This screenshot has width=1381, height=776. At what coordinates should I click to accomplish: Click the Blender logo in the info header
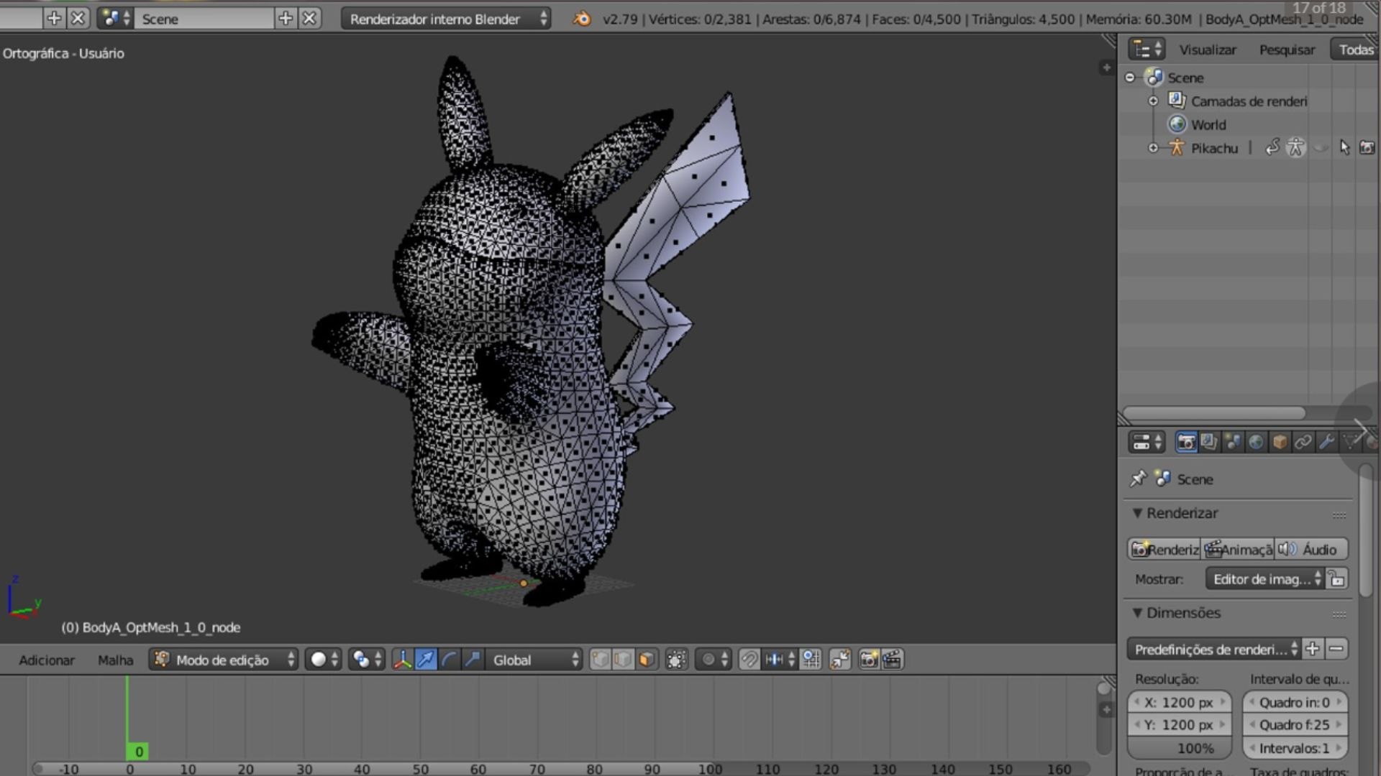[x=582, y=19]
